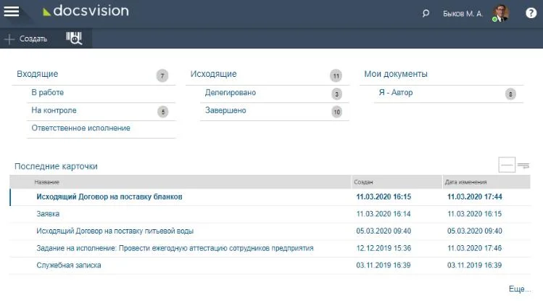The width and height of the screenshot is (543, 301).
Task: Click the docsvision logo
Action: pos(86,11)
